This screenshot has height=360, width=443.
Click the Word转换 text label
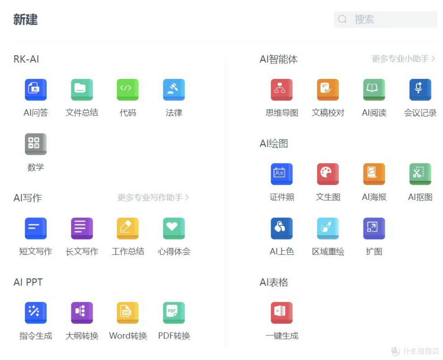tap(128, 336)
